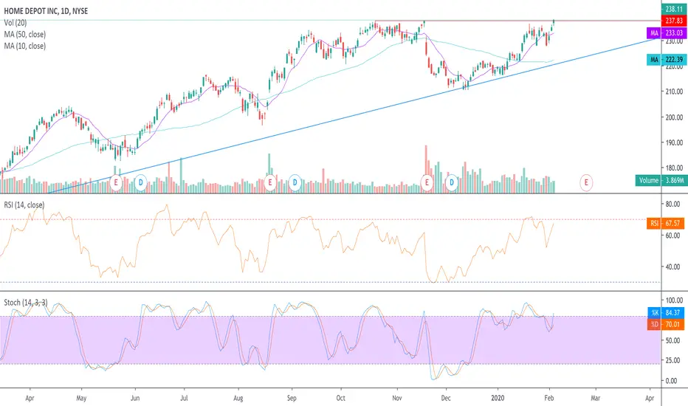Select the dividend D marker in December

pyautogui.click(x=452, y=182)
